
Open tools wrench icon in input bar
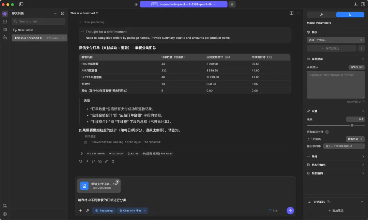pyautogui.click(x=88, y=210)
